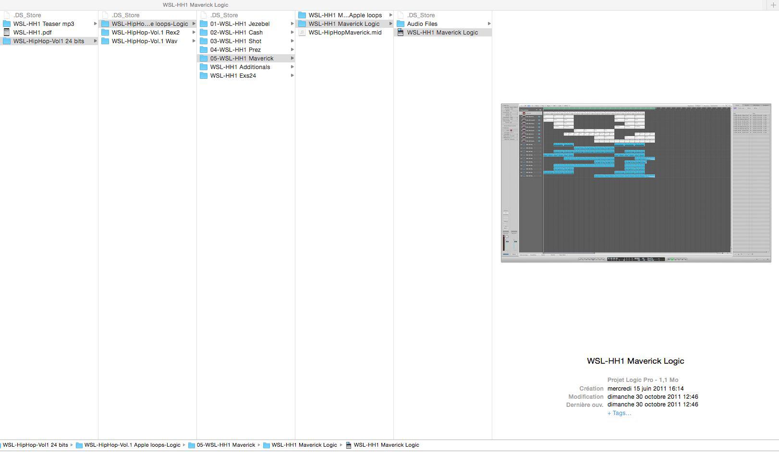The height and width of the screenshot is (452, 779).
Task: Click the WSL-HH1 Teaser mp3 folder icon
Action: tap(7, 24)
